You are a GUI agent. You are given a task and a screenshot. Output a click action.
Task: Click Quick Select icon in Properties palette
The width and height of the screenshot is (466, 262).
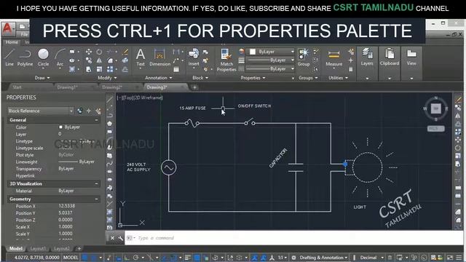click(98, 111)
